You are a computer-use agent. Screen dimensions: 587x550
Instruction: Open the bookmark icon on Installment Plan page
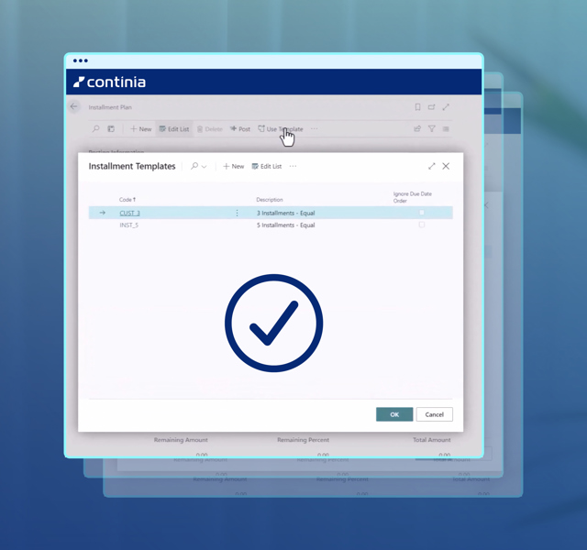(x=417, y=107)
